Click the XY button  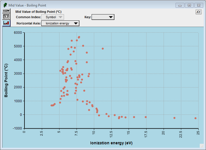(198, 12)
